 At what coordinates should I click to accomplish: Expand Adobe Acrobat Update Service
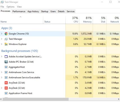(2, 56)
